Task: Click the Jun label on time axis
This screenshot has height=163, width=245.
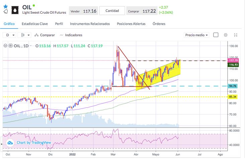Action: [x=178, y=154]
